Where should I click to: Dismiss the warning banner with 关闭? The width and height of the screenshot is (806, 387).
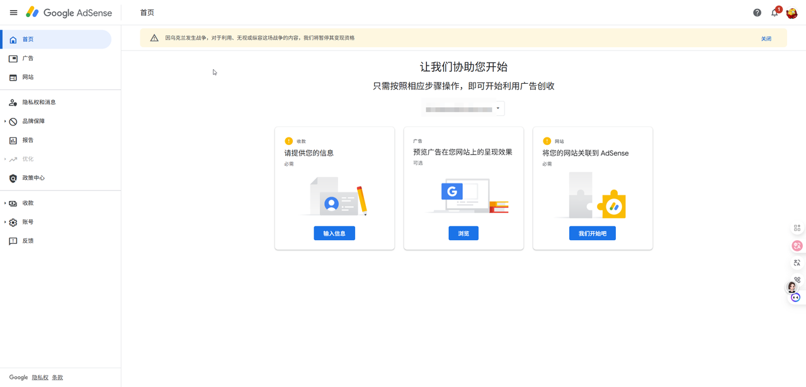(x=766, y=38)
